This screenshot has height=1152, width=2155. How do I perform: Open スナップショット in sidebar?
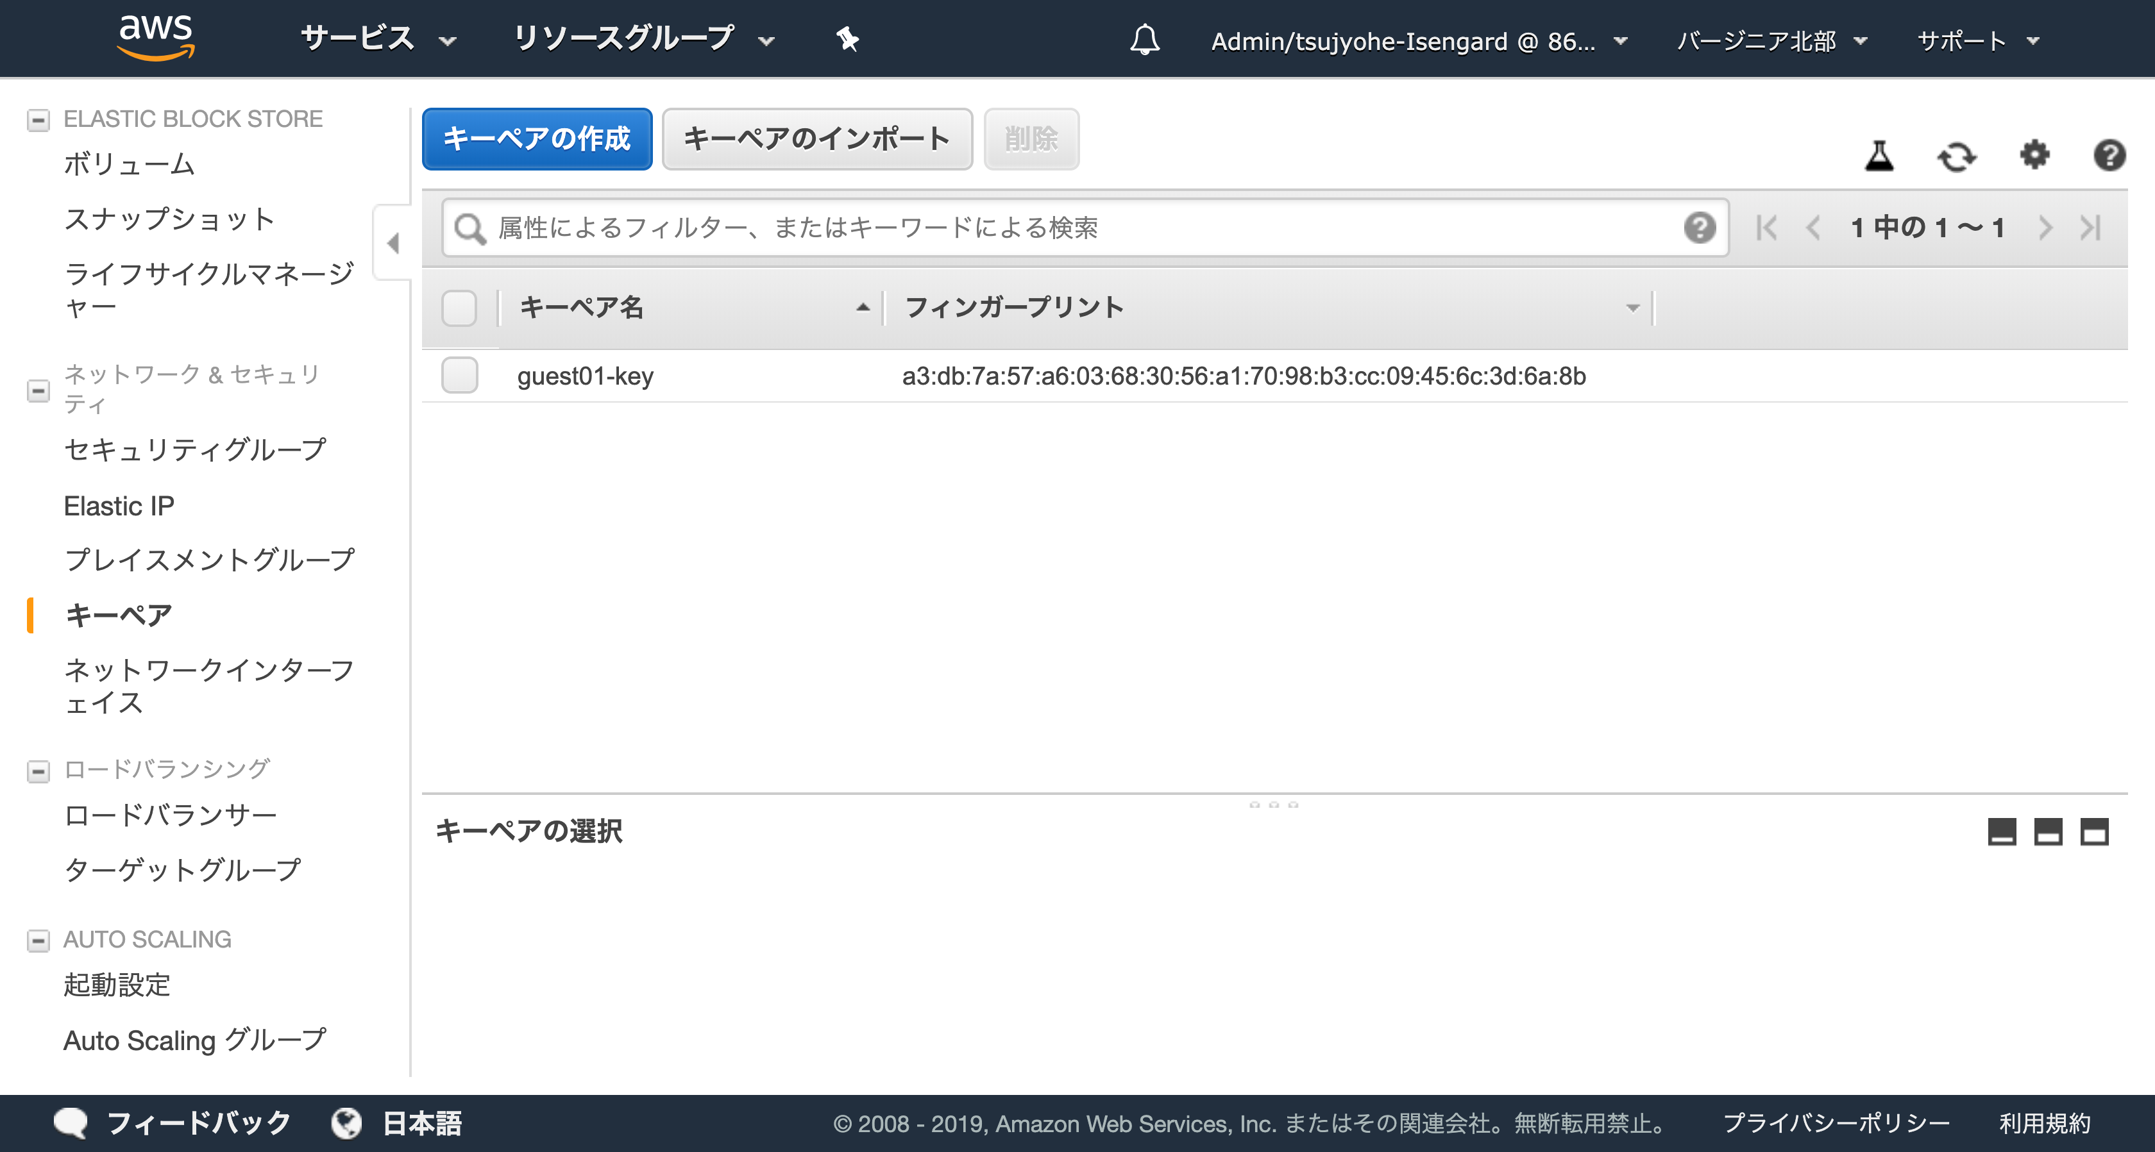pos(170,219)
